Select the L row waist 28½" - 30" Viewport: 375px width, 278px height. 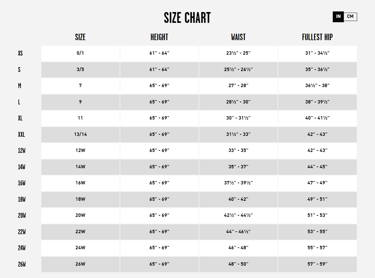click(x=238, y=102)
